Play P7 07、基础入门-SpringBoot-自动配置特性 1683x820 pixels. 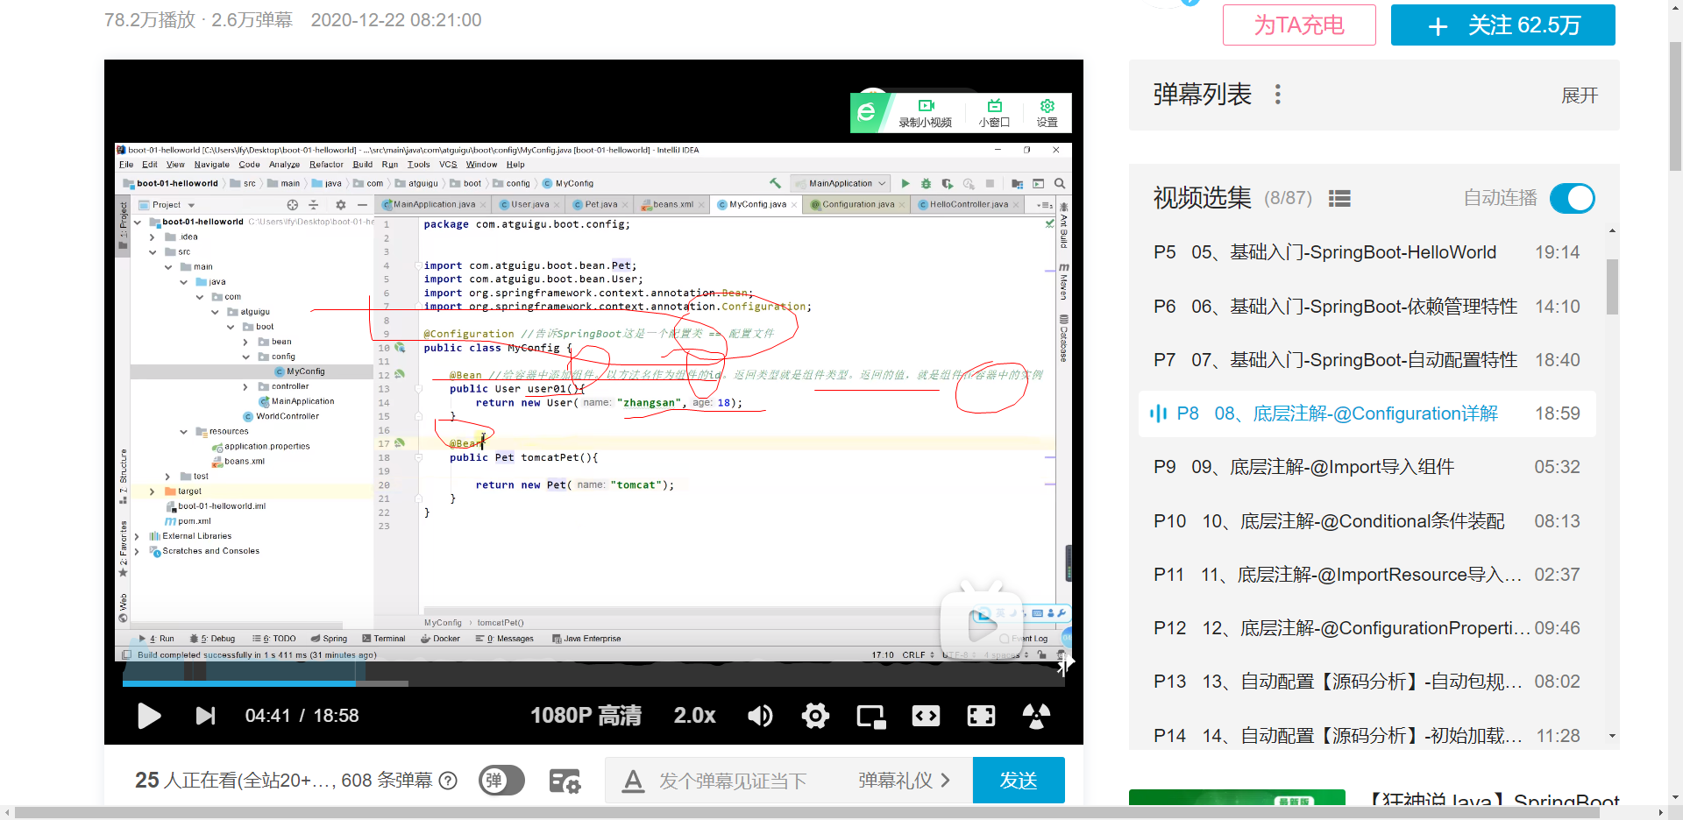coord(1367,360)
